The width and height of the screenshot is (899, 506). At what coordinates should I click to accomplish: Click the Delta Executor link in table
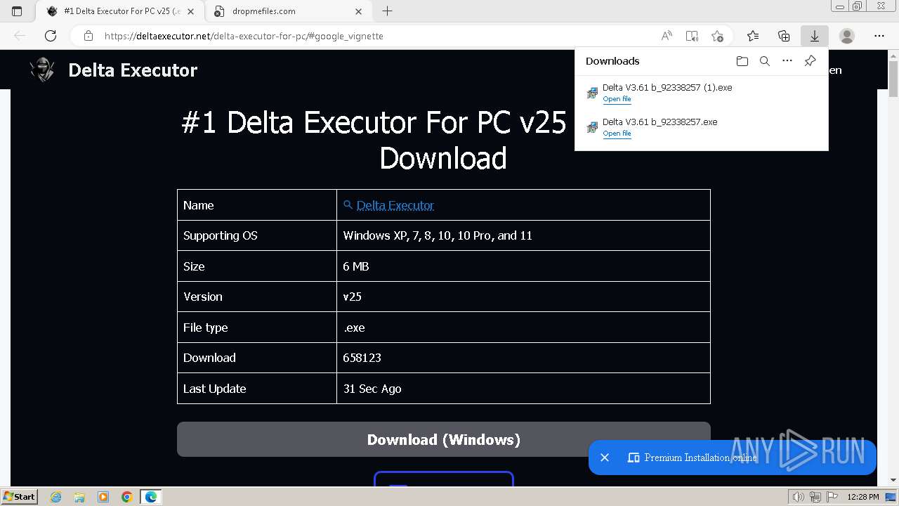point(395,205)
